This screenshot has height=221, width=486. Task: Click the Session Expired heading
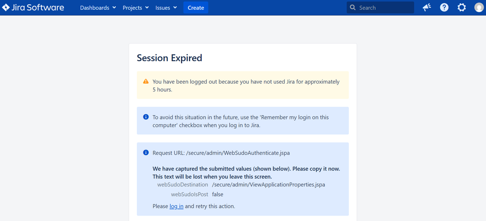tap(170, 58)
